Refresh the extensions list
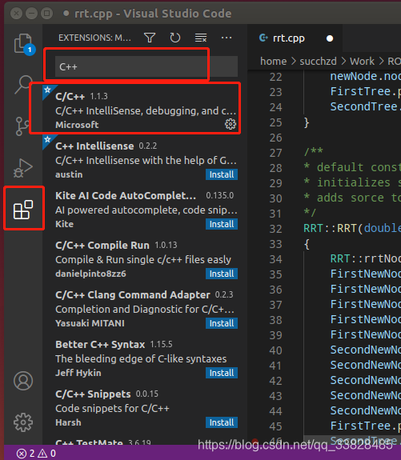This screenshot has width=401, height=460. click(x=175, y=38)
